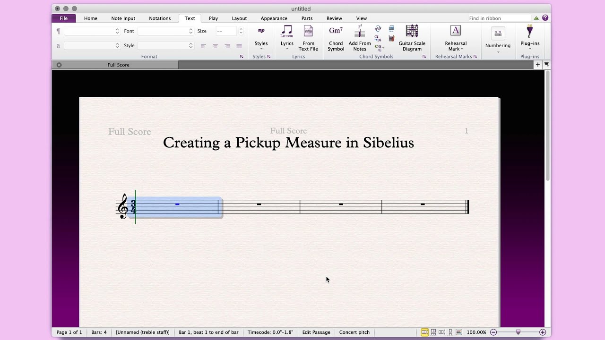This screenshot has height=340, width=605.
Task: Click the vertical scrollbar
Action: coord(548,125)
